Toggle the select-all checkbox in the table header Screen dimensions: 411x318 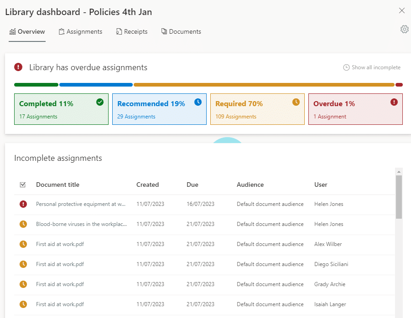click(x=22, y=185)
